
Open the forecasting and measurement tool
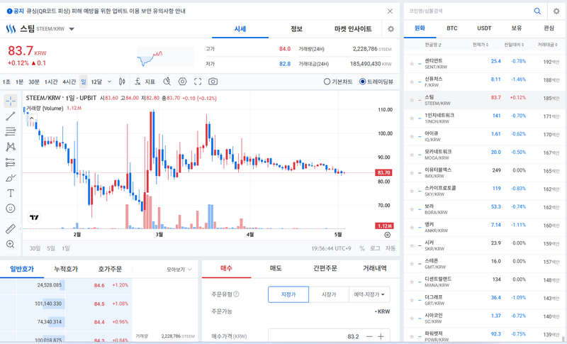[x=11, y=162]
